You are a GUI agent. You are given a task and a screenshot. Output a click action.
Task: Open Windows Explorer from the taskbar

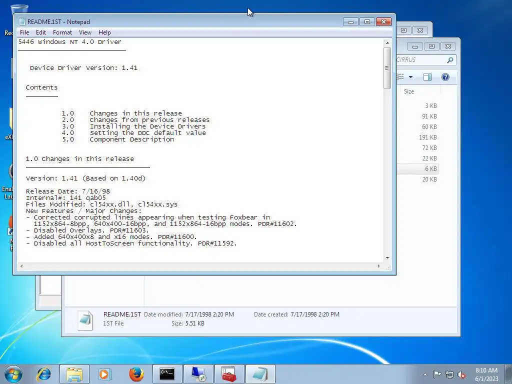pos(74,374)
